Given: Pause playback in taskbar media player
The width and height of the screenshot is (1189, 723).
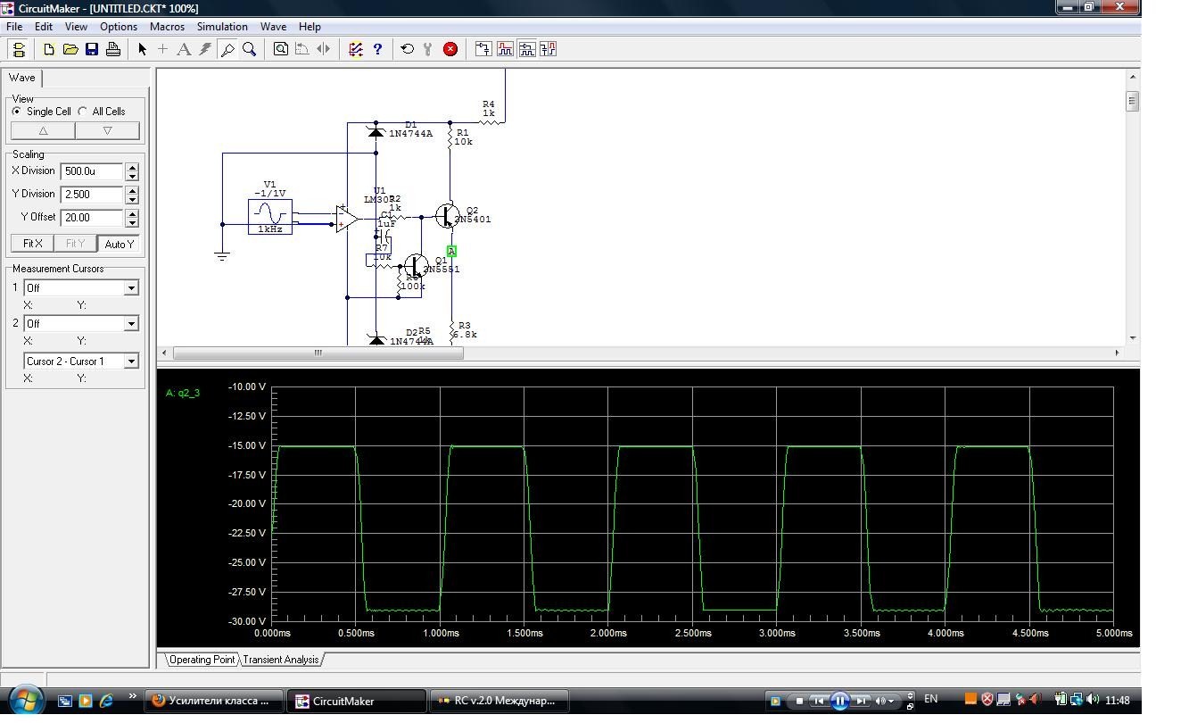Looking at the screenshot, I should [839, 701].
